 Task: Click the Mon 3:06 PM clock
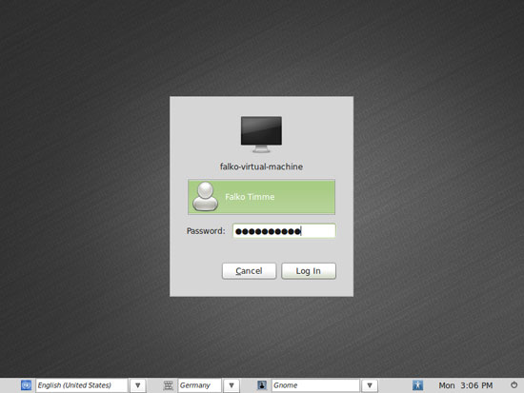[466, 385]
